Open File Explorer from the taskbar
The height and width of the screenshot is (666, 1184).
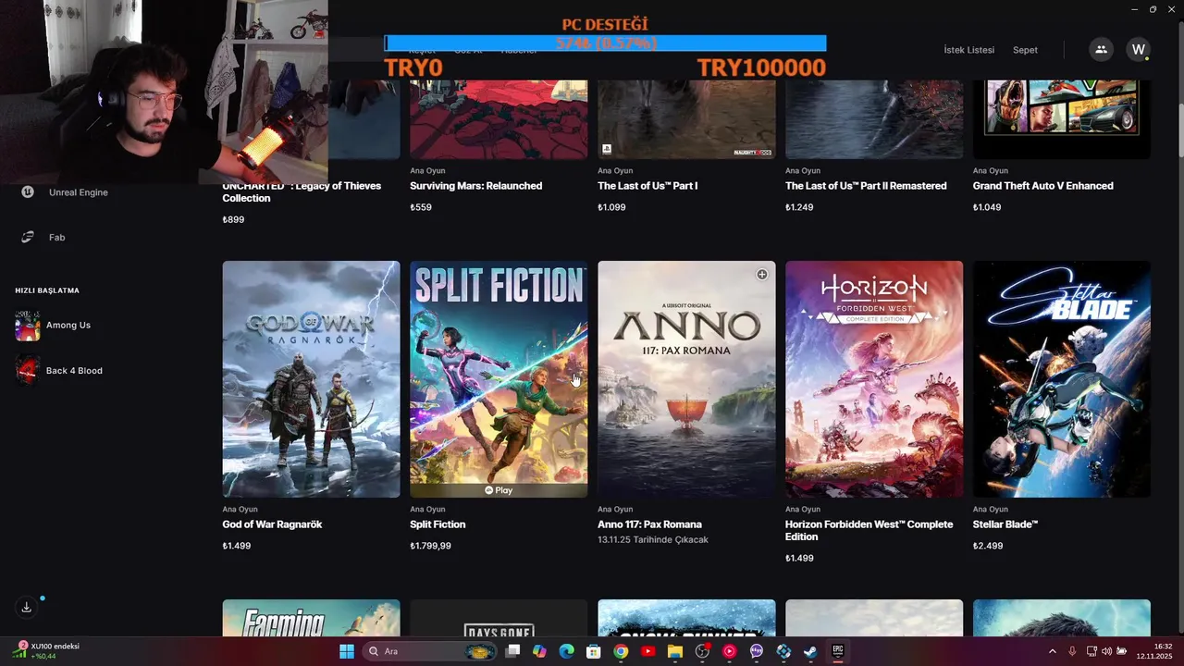[x=675, y=651]
